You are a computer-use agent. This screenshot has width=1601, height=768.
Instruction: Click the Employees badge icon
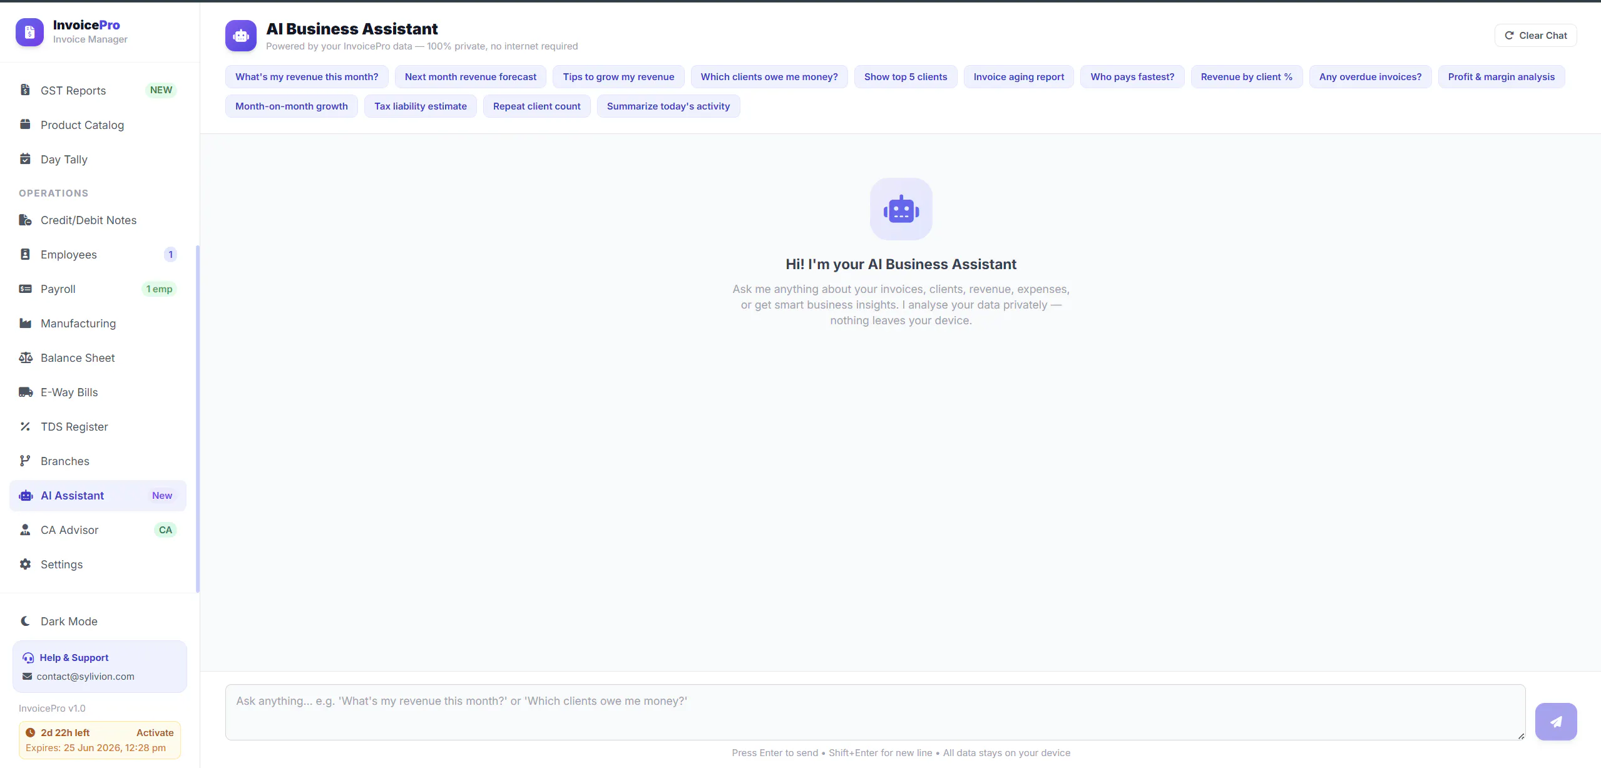tap(25, 254)
